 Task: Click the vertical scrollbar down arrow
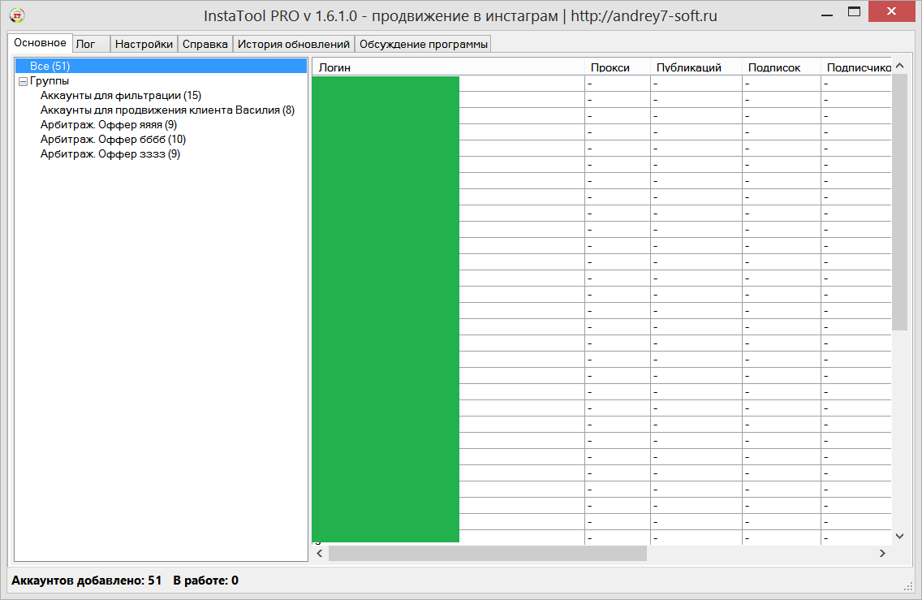point(899,536)
